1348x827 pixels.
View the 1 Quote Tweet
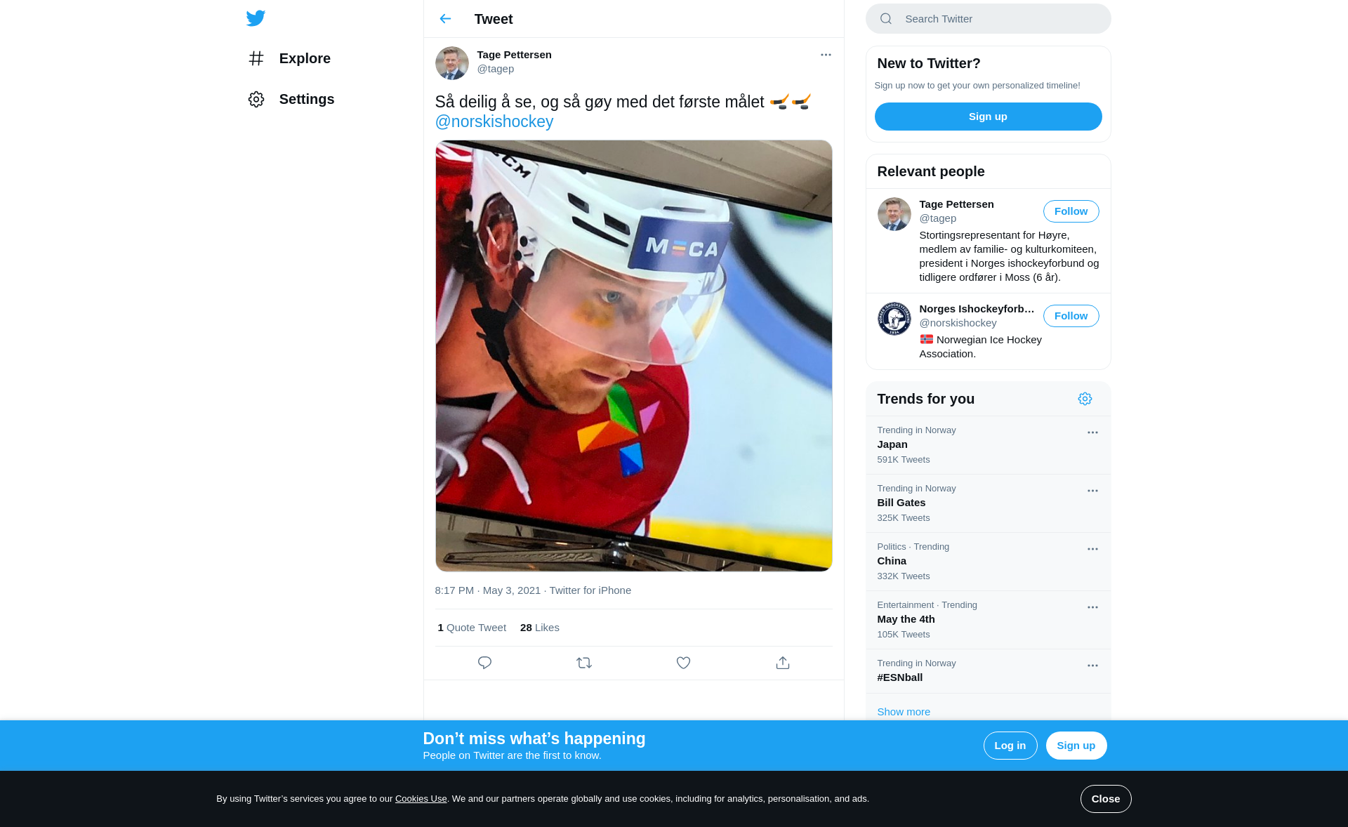(472, 628)
